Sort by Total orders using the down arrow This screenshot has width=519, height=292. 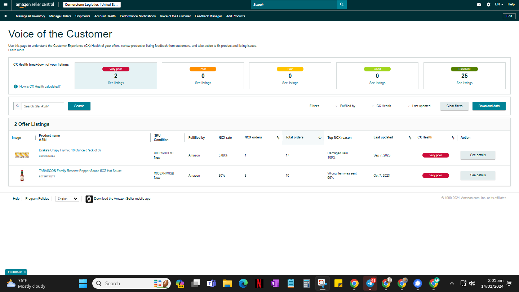click(320, 138)
